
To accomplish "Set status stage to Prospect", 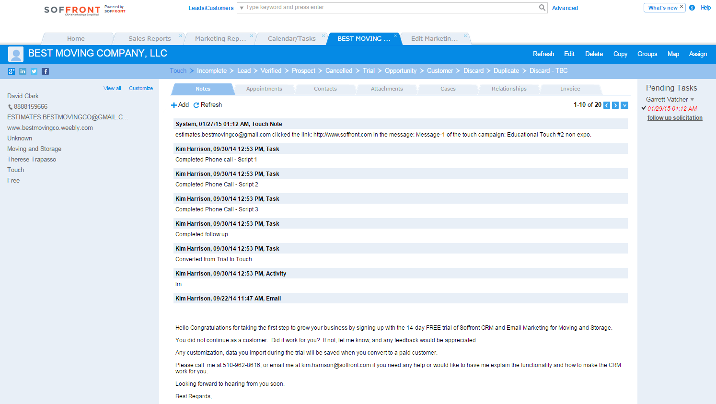I will pos(303,71).
